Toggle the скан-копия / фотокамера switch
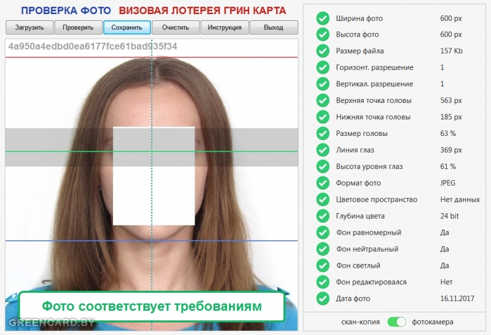This screenshot has width=491, height=335. coord(396,322)
